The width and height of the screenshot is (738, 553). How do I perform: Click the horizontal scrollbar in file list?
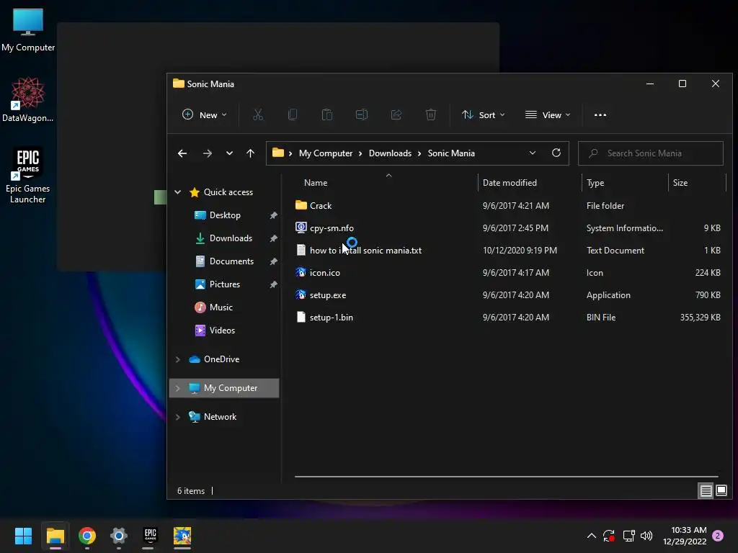click(507, 477)
